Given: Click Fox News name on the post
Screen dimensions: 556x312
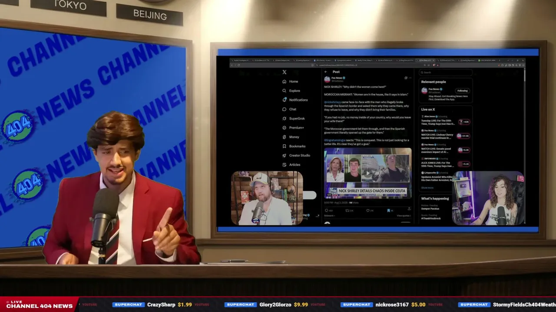Looking at the screenshot, I should click(337, 78).
